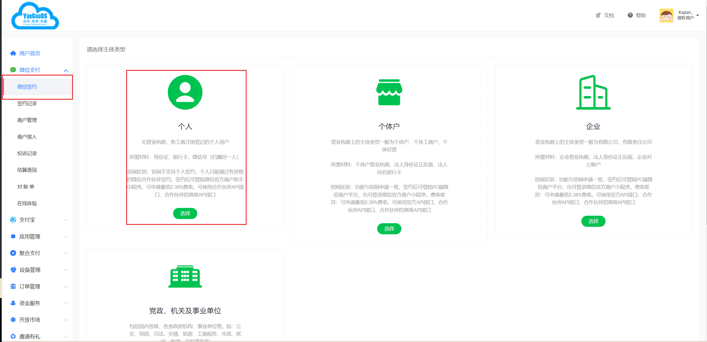Viewport: 707px width, 342px height.
Task: Click the government building icon for 党政机关
Action: point(185,276)
